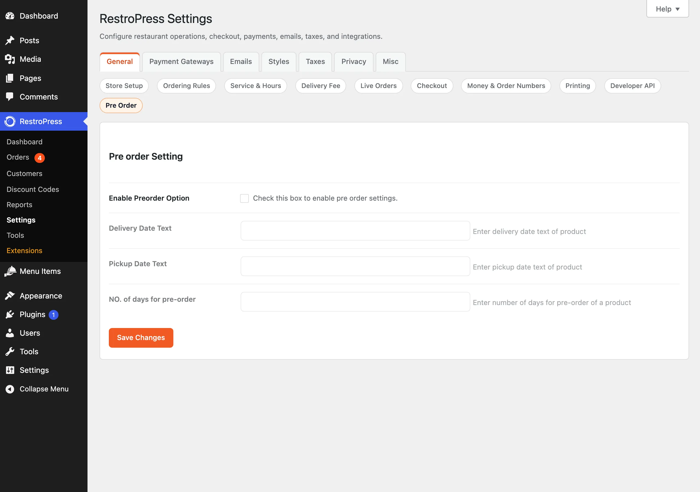Click the Comments speech bubble icon
Screen dimensions: 700x492
(10, 97)
